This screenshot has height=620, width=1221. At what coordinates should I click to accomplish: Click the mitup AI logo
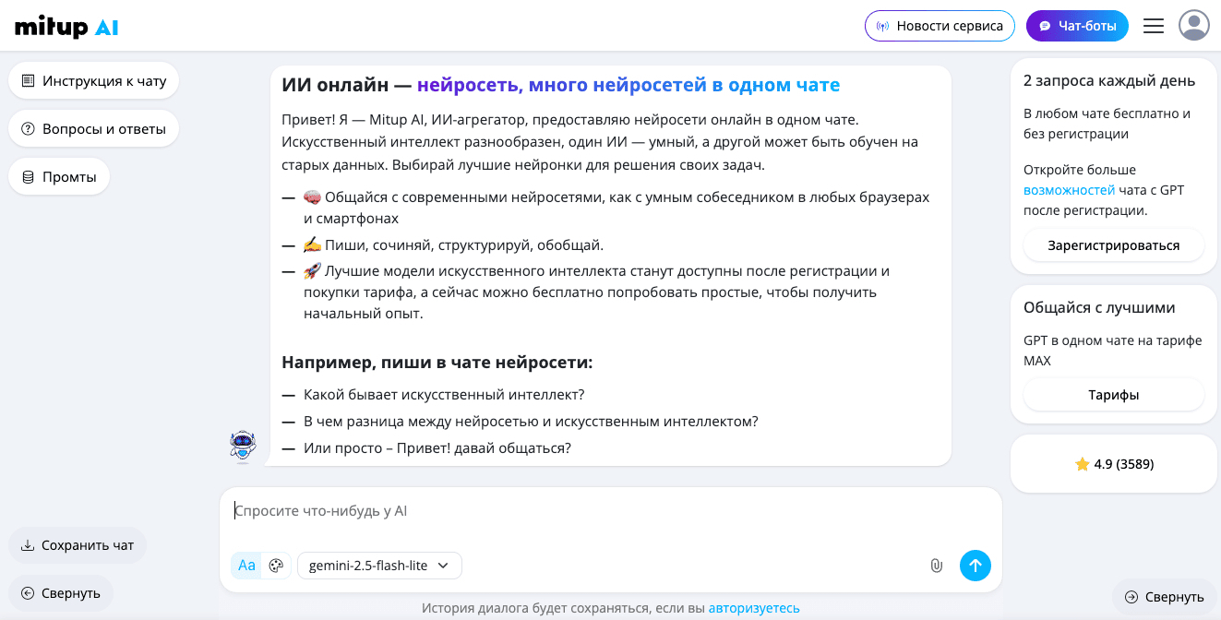pyautogui.click(x=66, y=27)
